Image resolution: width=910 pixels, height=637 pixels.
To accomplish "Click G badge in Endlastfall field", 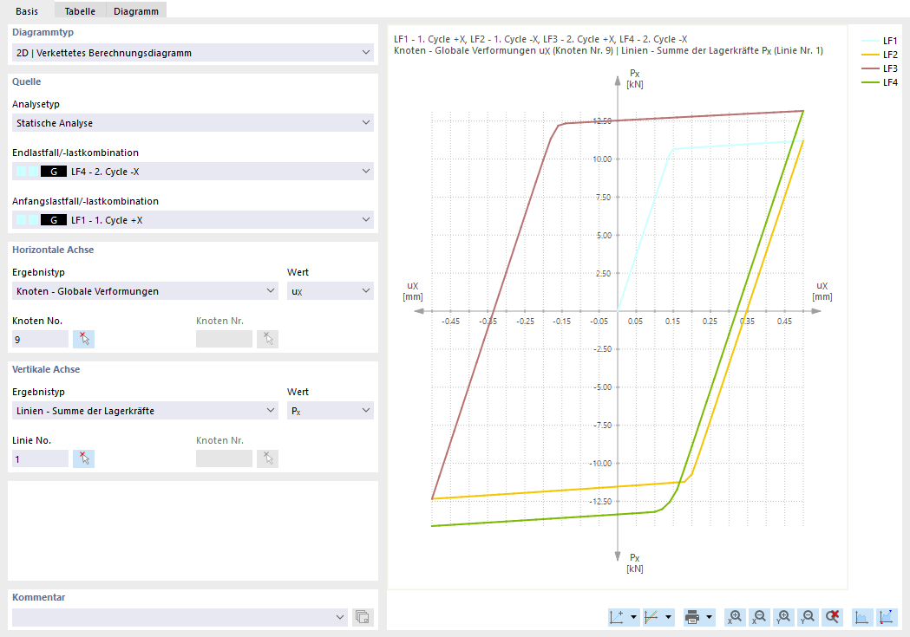I will click(x=54, y=172).
